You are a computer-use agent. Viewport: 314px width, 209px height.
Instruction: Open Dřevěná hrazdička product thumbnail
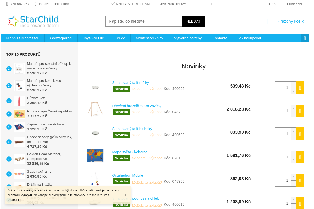click(x=95, y=109)
